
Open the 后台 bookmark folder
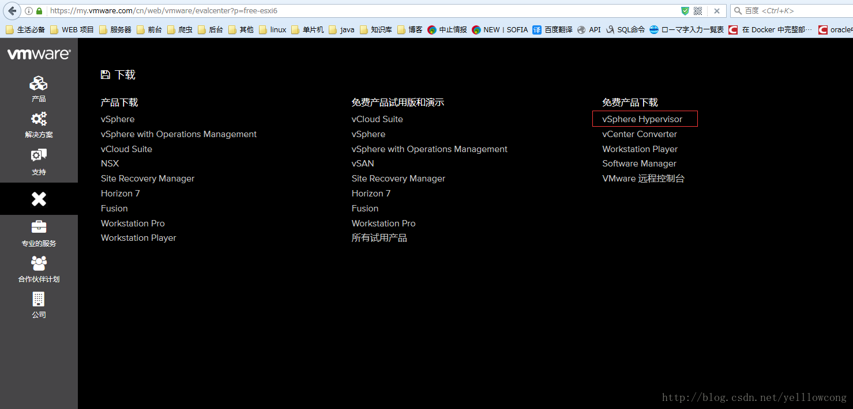pyautogui.click(x=211, y=29)
